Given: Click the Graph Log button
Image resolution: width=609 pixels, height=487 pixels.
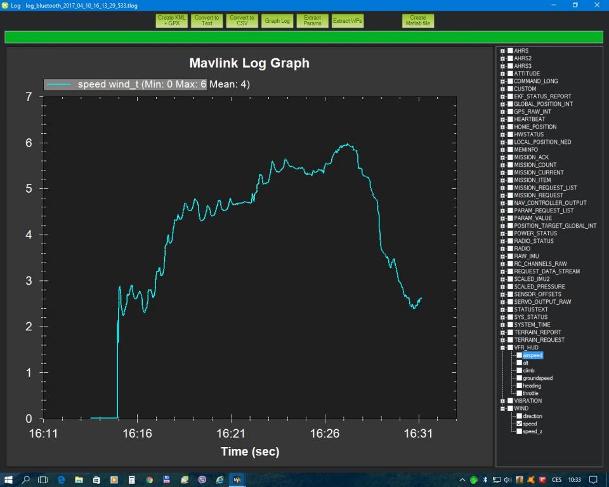Looking at the screenshot, I should pyautogui.click(x=277, y=21).
